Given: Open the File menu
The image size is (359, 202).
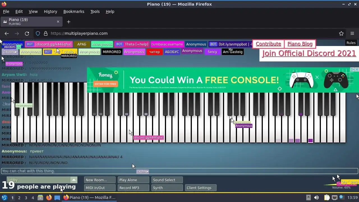Looking at the screenshot, I should (6, 12).
